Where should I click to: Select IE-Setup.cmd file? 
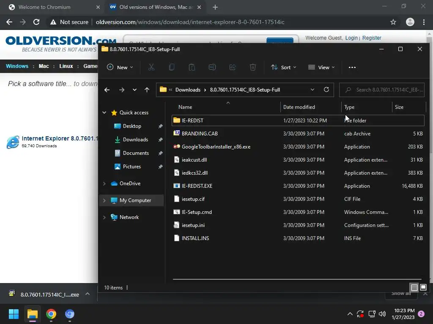(298, 212)
